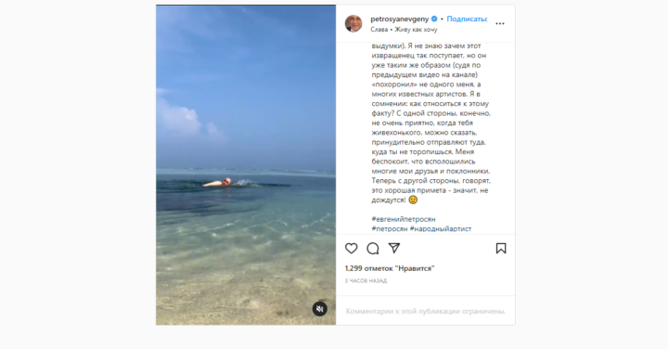This screenshot has height=349, width=668.
Task: Open the audio track Слава • Живу как хочу
Action: click(x=404, y=30)
